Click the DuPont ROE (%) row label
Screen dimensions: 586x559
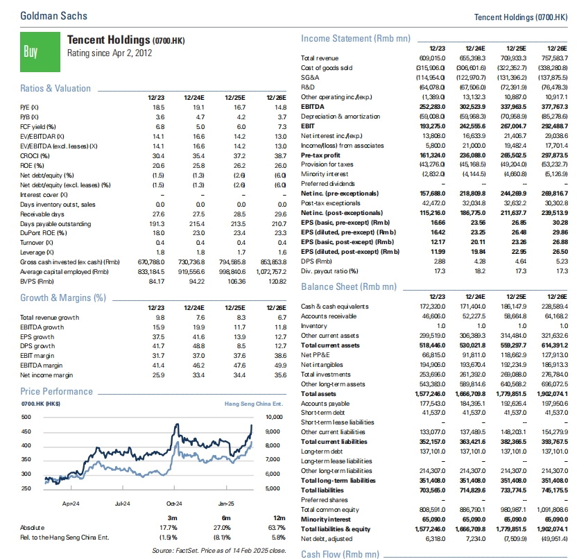pos(44,233)
